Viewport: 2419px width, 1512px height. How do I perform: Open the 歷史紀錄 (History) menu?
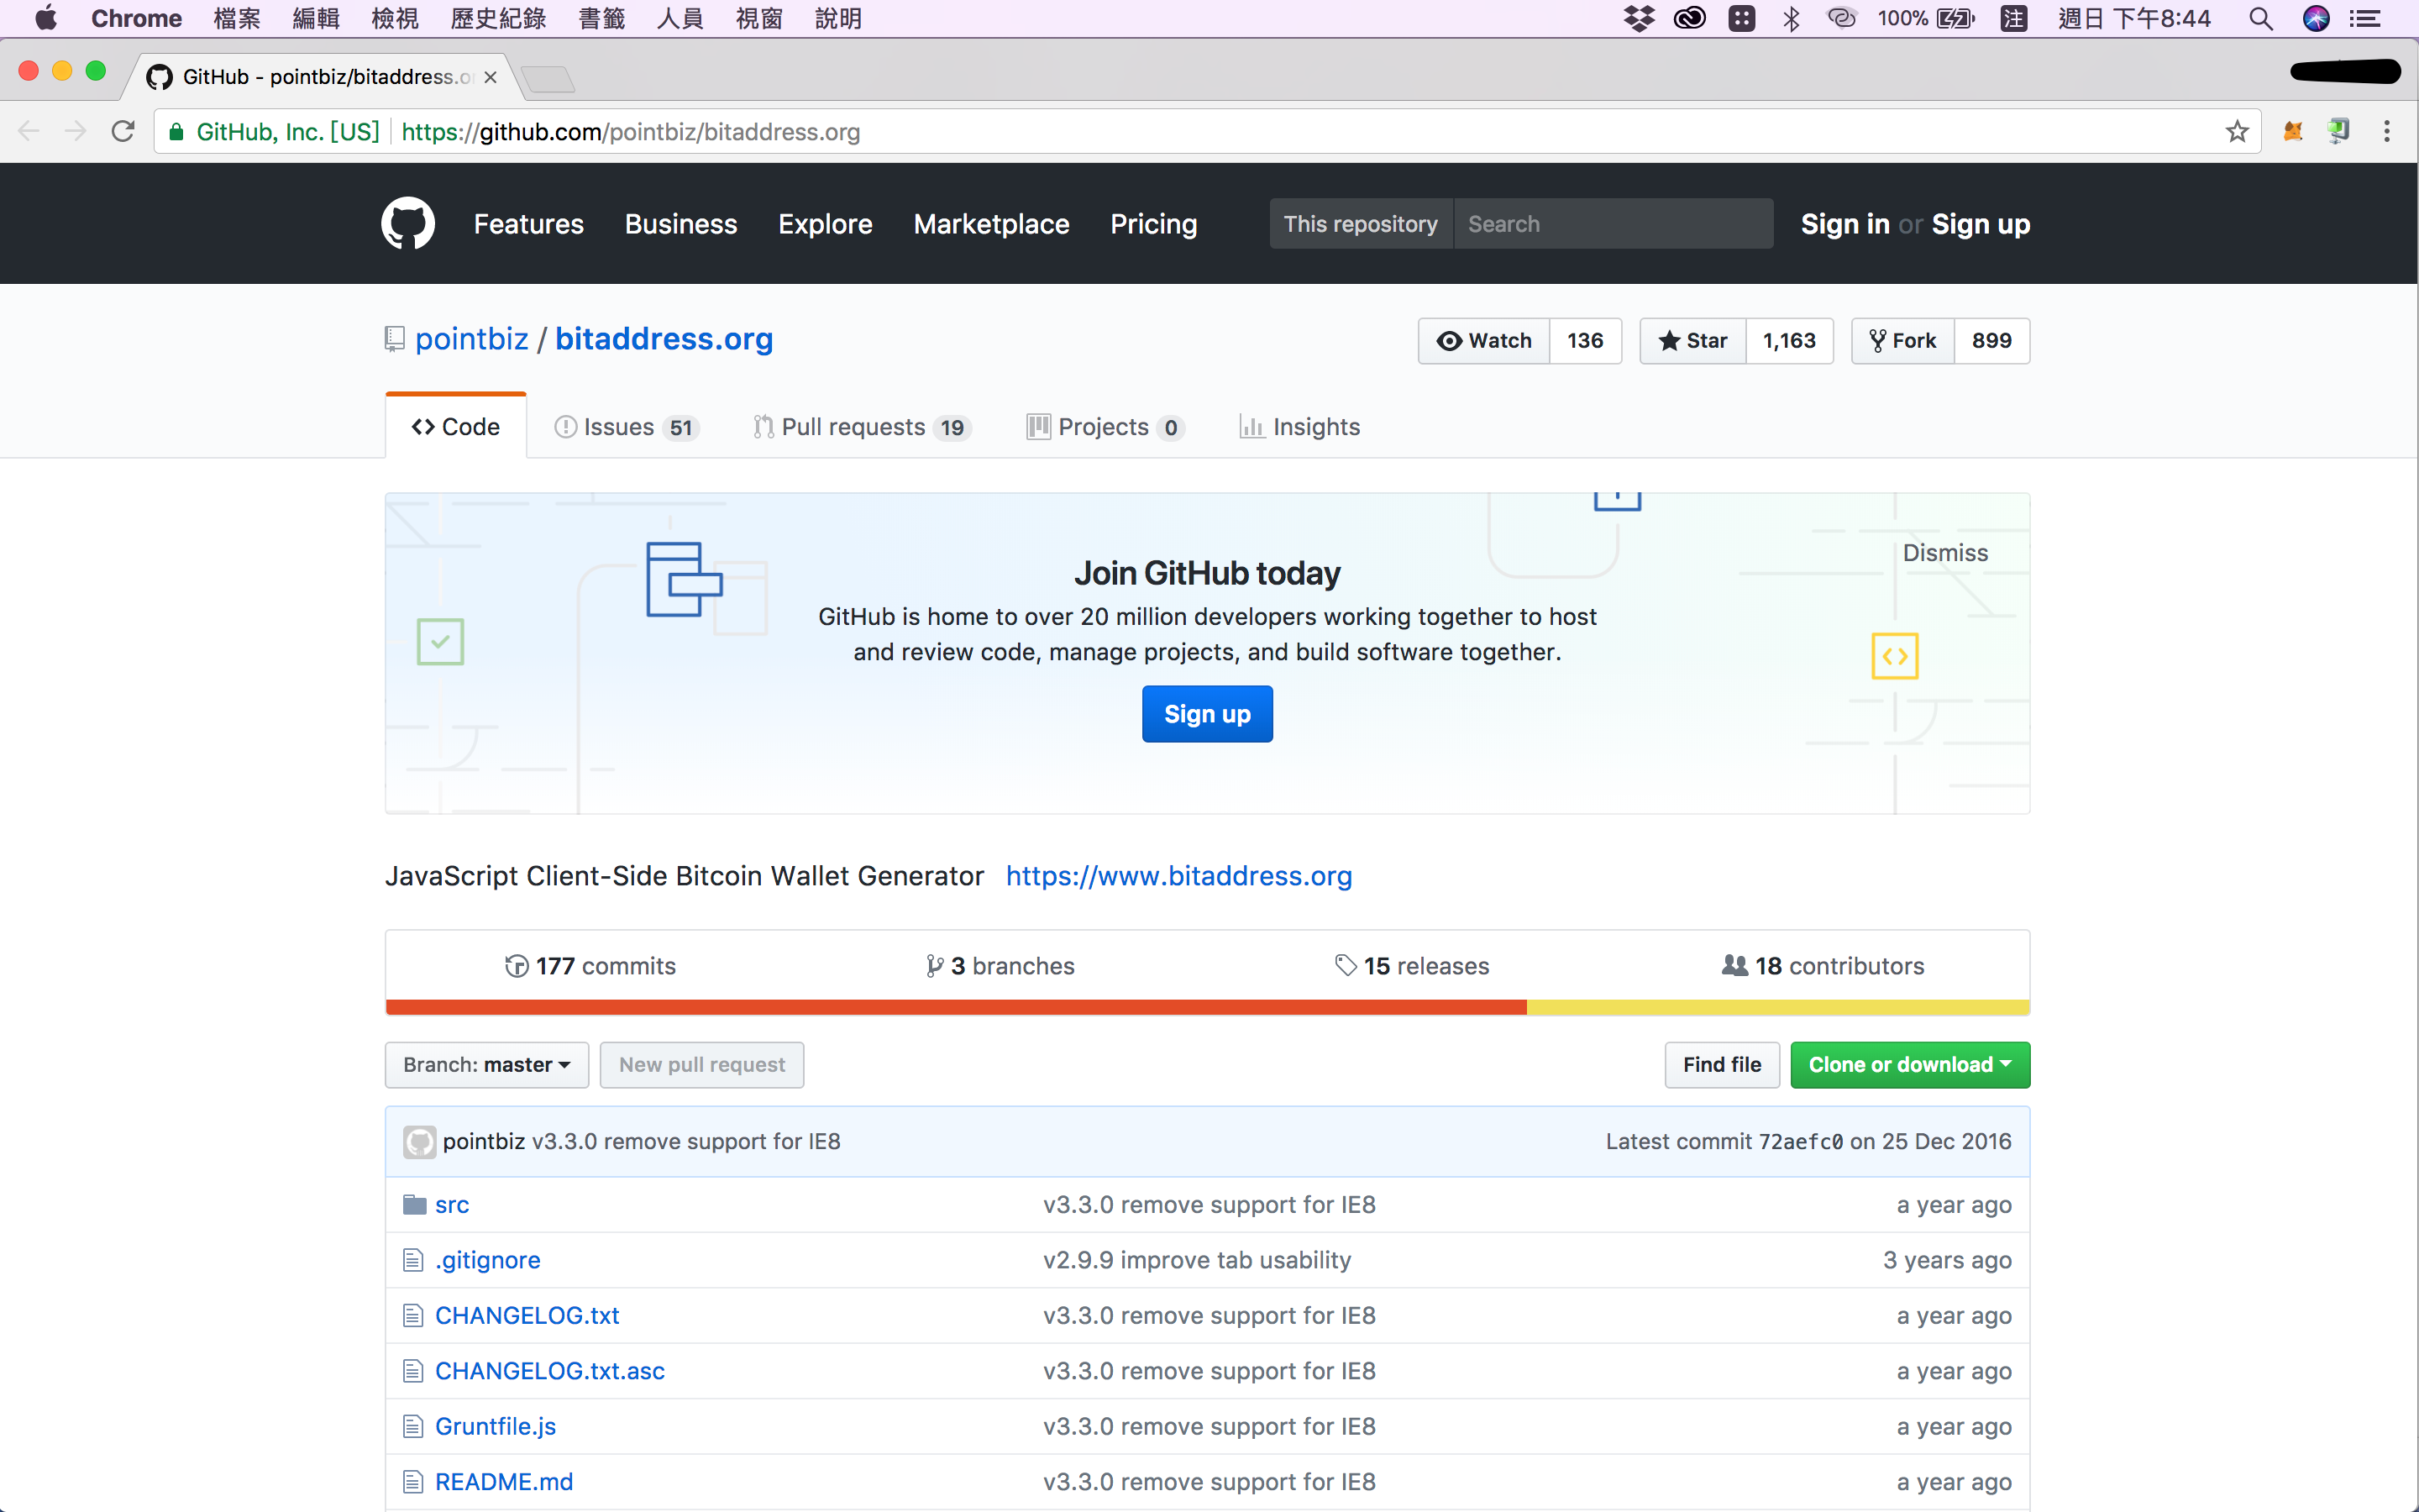pyautogui.click(x=498, y=18)
